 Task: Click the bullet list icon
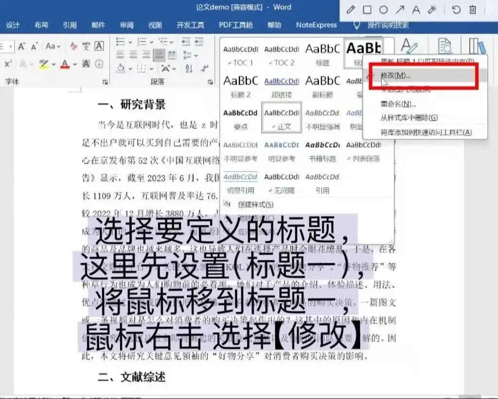[121, 42]
